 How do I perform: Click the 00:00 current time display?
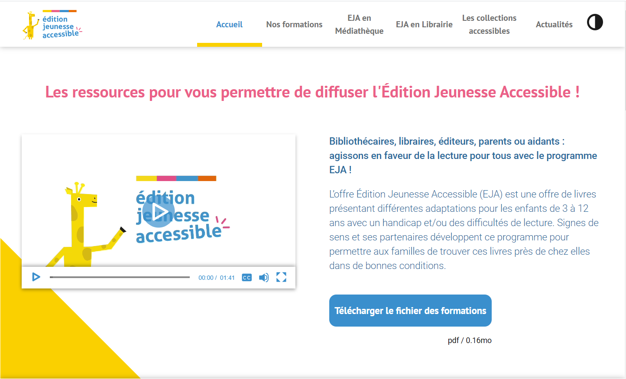pos(206,278)
